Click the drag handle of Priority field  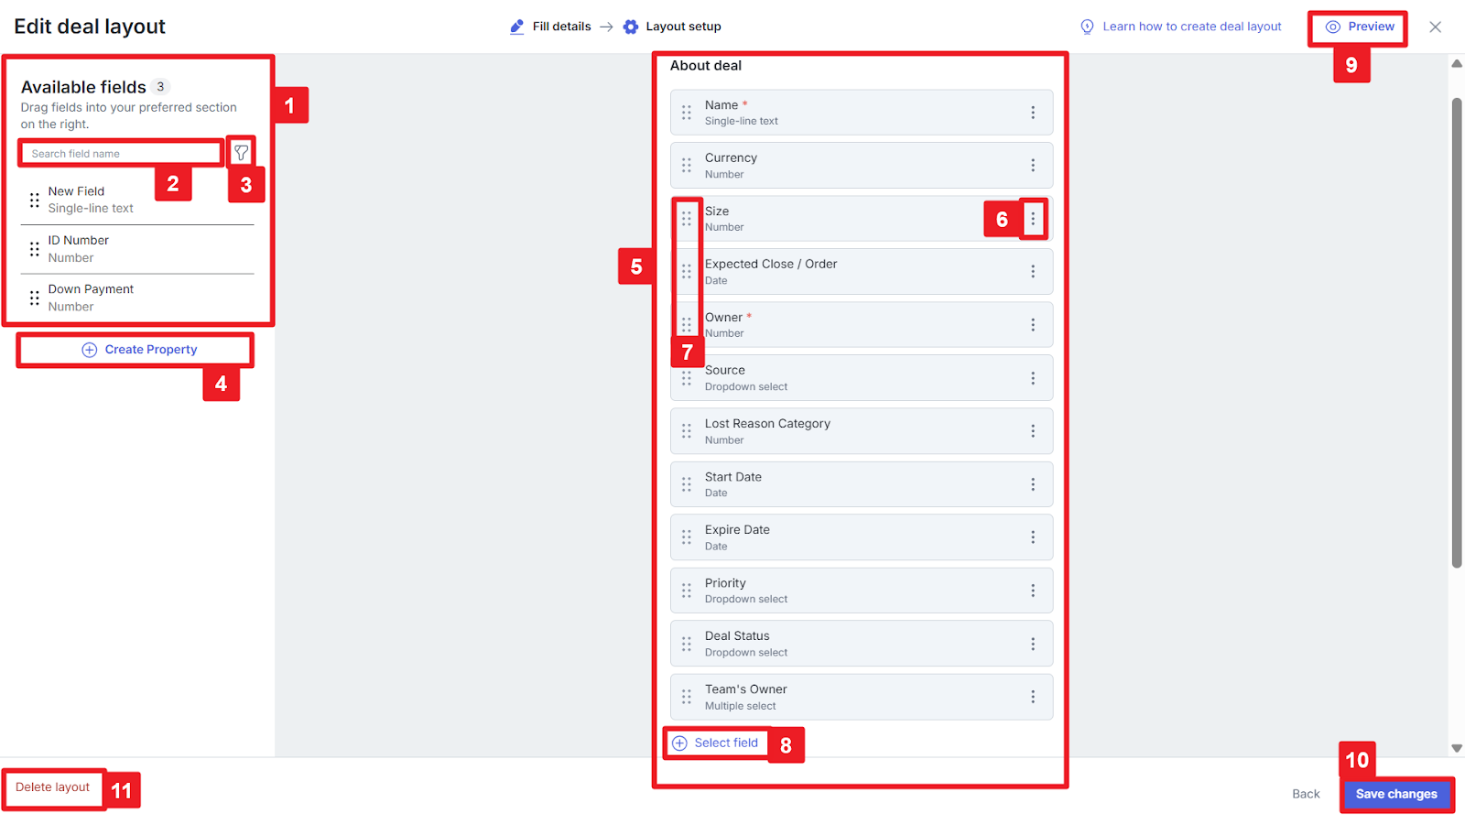687,591
